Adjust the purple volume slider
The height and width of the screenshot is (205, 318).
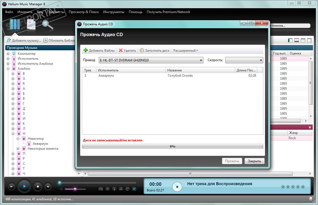point(75,189)
